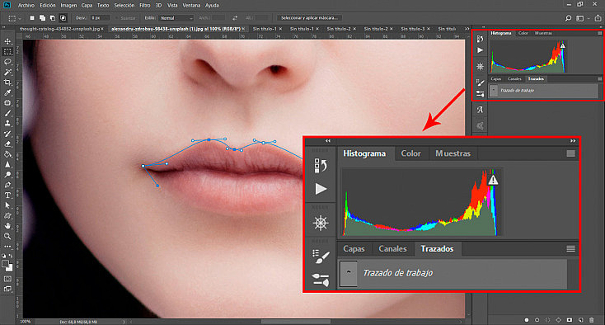This screenshot has width=605, height=325.
Task: Select the Sharpen/Blur triangle tool
Action: 7,164
